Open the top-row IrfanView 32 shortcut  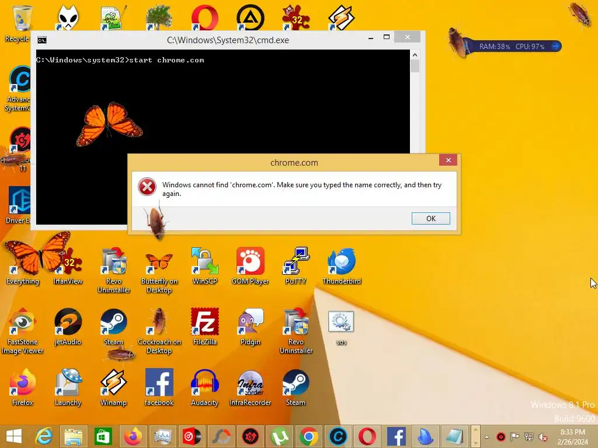point(296,17)
